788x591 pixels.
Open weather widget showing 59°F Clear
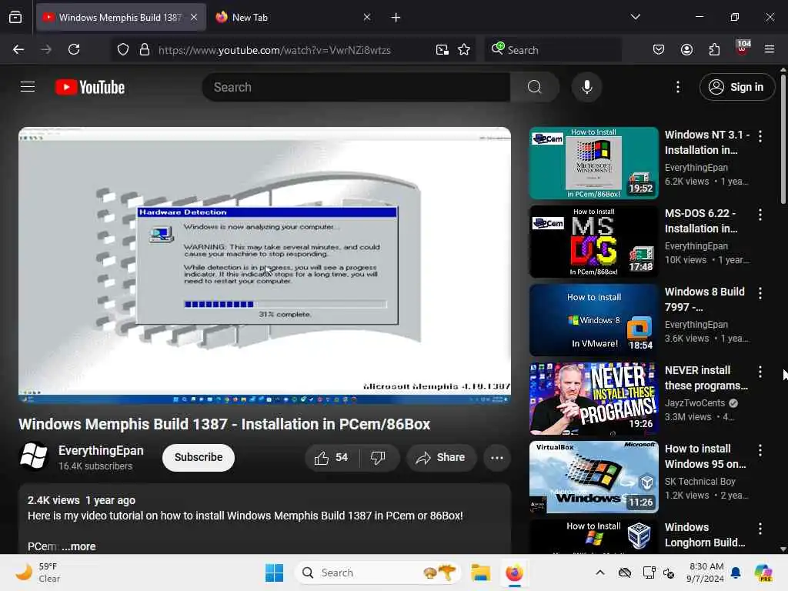click(x=38, y=573)
